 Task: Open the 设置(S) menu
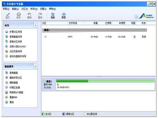(43, 9)
